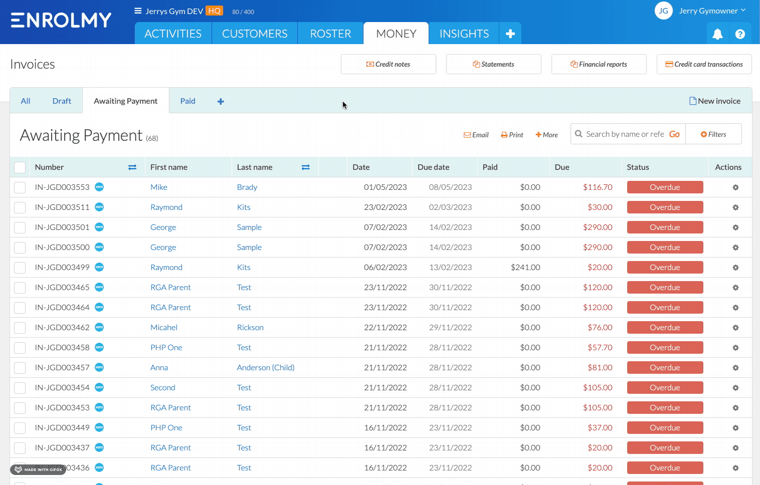Click Xero icon for invoice IN-JGD003553
The height and width of the screenshot is (485, 760).
pos(99,187)
